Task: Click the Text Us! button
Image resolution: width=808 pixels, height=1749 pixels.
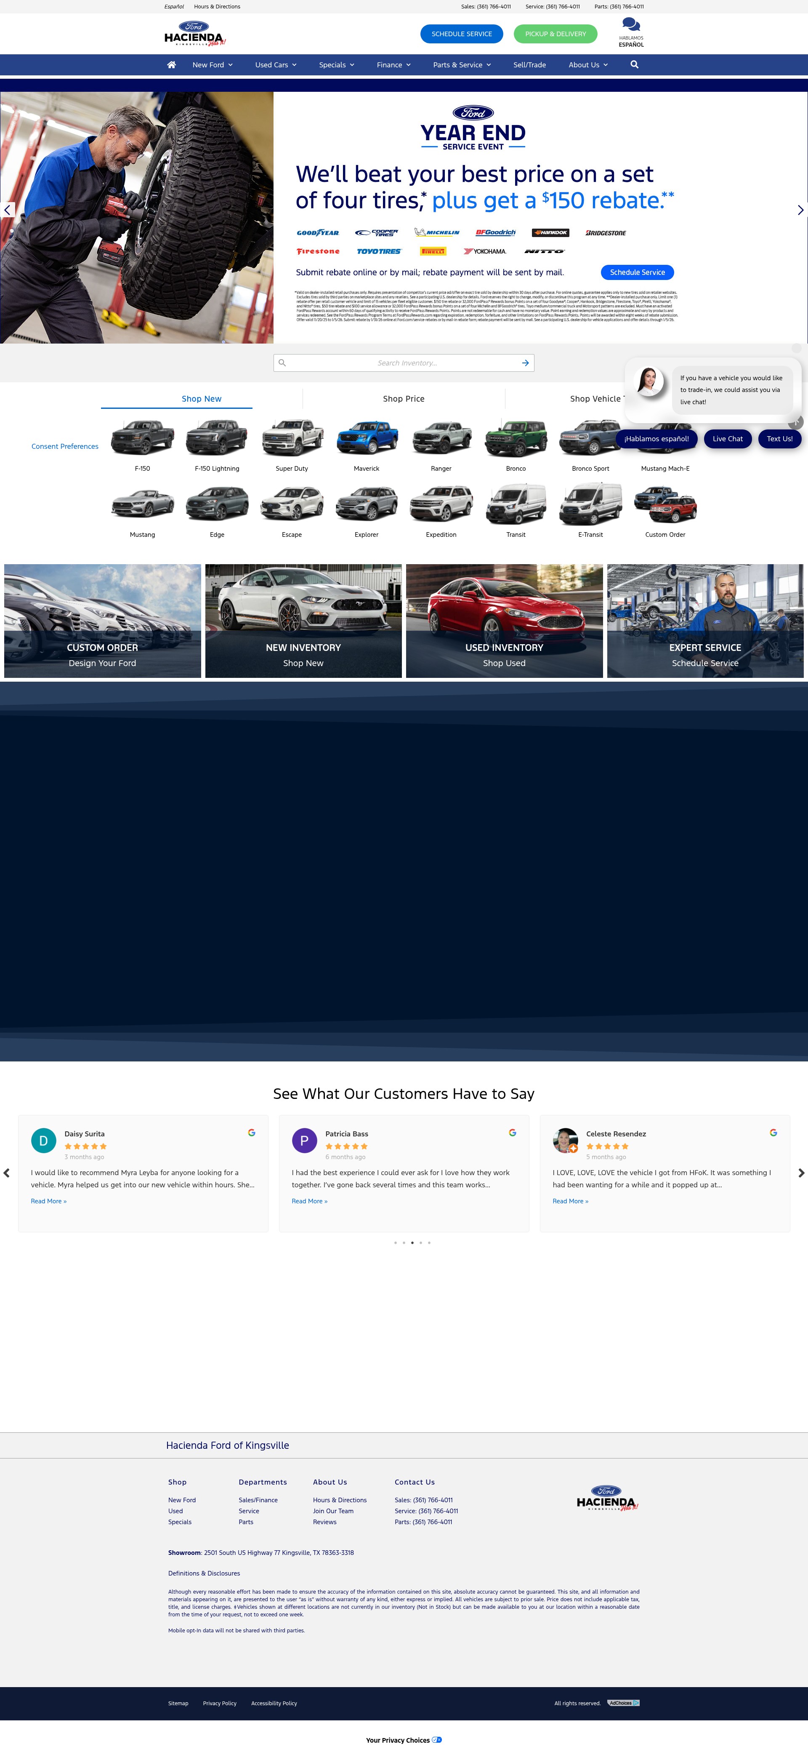Action: (779, 439)
